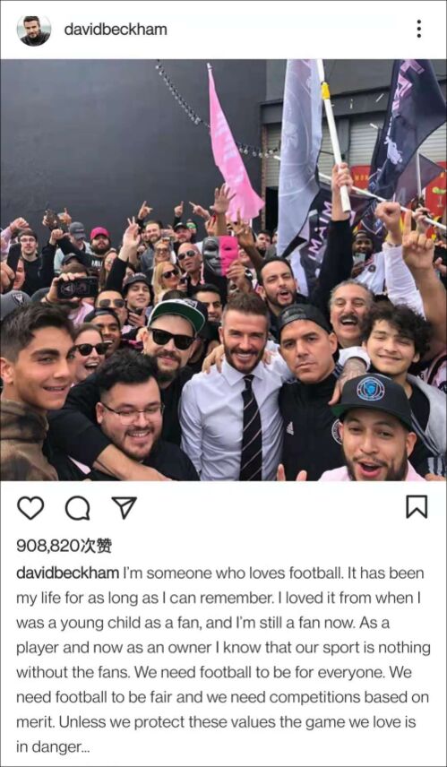Tap the smiling man wearing glasses in front
The image size is (447, 767).
130,413
